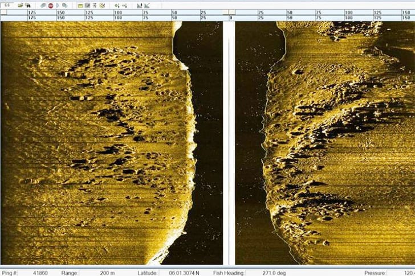Open a sonar file with the folder icon
The image size is (415, 276).
tap(20, 5)
